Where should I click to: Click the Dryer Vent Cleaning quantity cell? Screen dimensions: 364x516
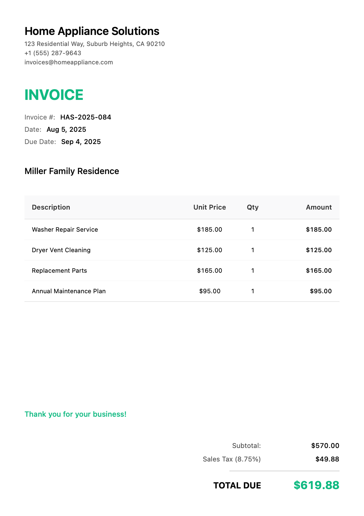[x=253, y=250]
